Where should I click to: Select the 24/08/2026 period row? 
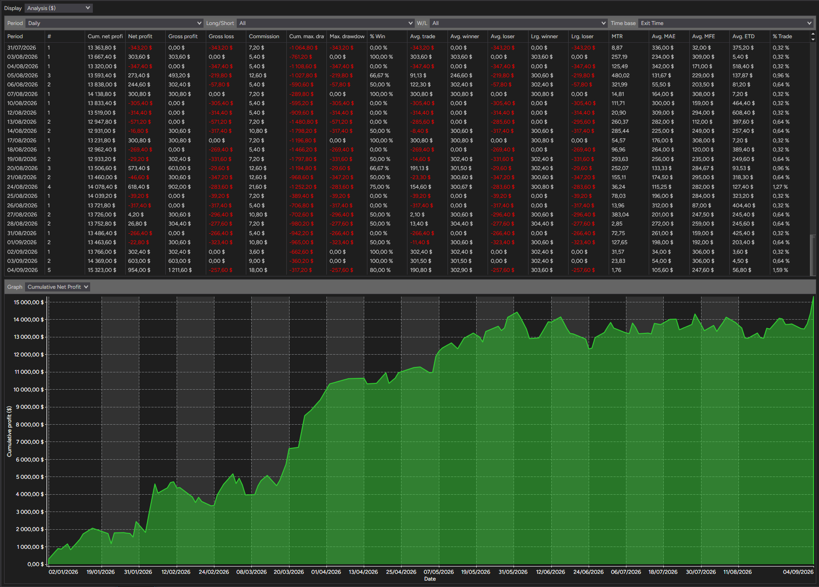click(407, 187)
